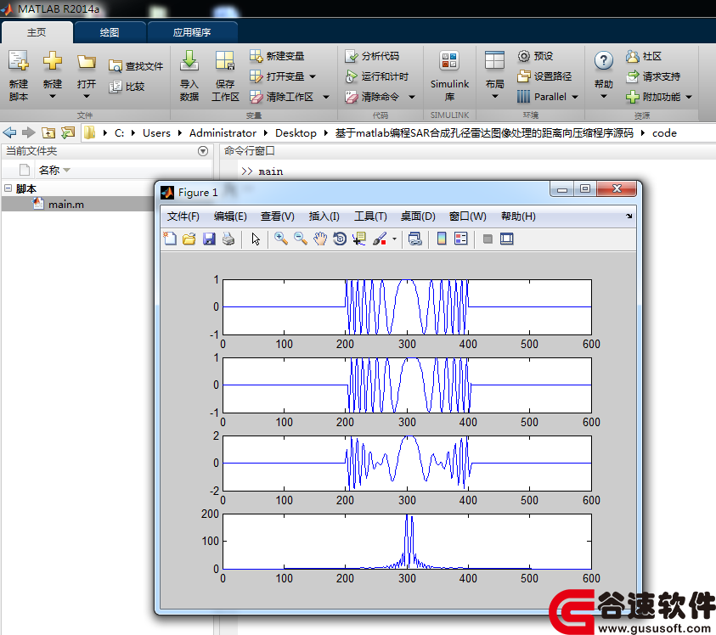Screen dimensions: 716x635
Task: Click Save Figure floppy disk icon
Action: click(x=209, y=239)
